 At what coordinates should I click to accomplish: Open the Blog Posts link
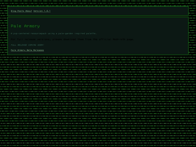point(17,11)
